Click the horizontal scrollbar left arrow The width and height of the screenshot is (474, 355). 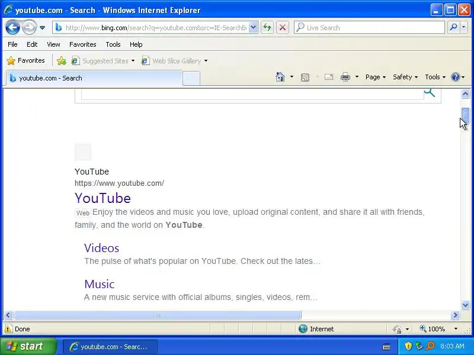pos(8,315)
